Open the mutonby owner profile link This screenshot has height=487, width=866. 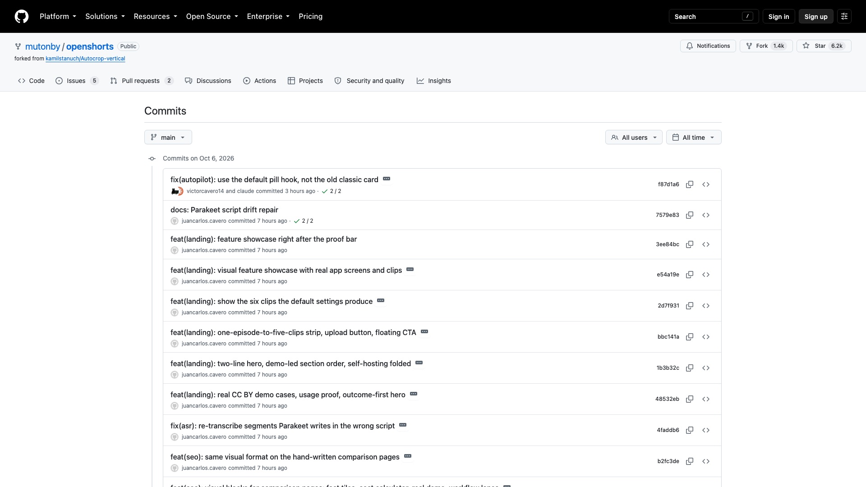pos(42,46)
